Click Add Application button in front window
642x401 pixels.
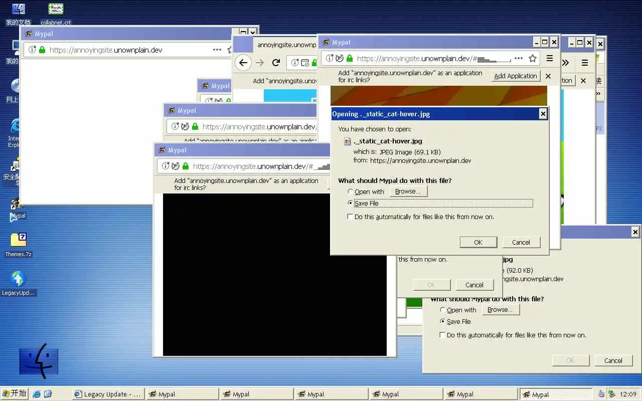coord(515,76)
